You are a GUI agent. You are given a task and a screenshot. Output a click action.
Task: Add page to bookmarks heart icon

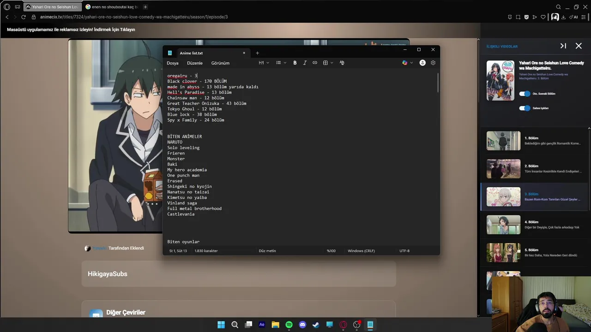point(543,17)
